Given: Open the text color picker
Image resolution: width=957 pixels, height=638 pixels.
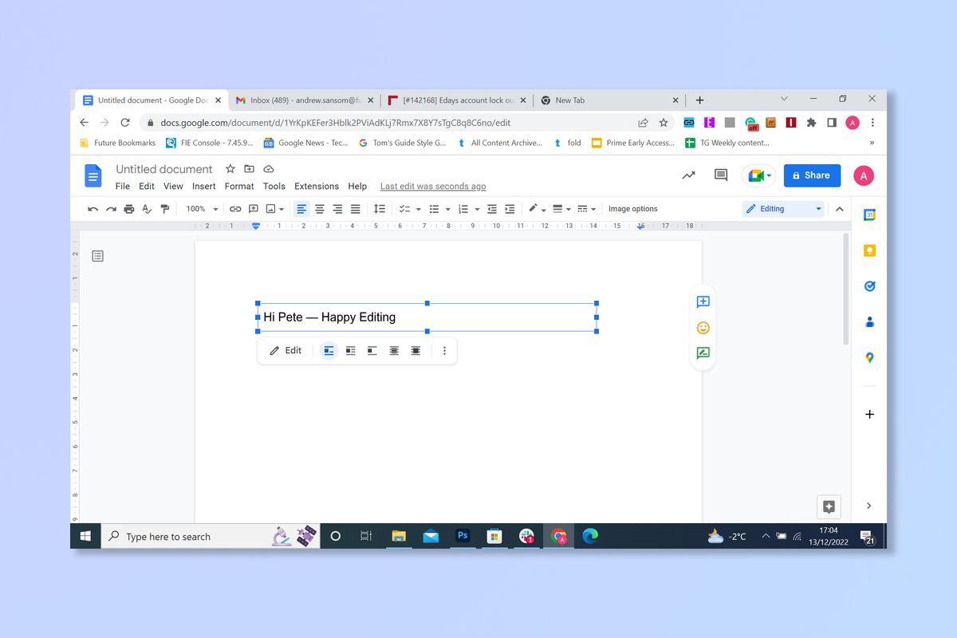Looking at the screenshot, I should [535, 208].
